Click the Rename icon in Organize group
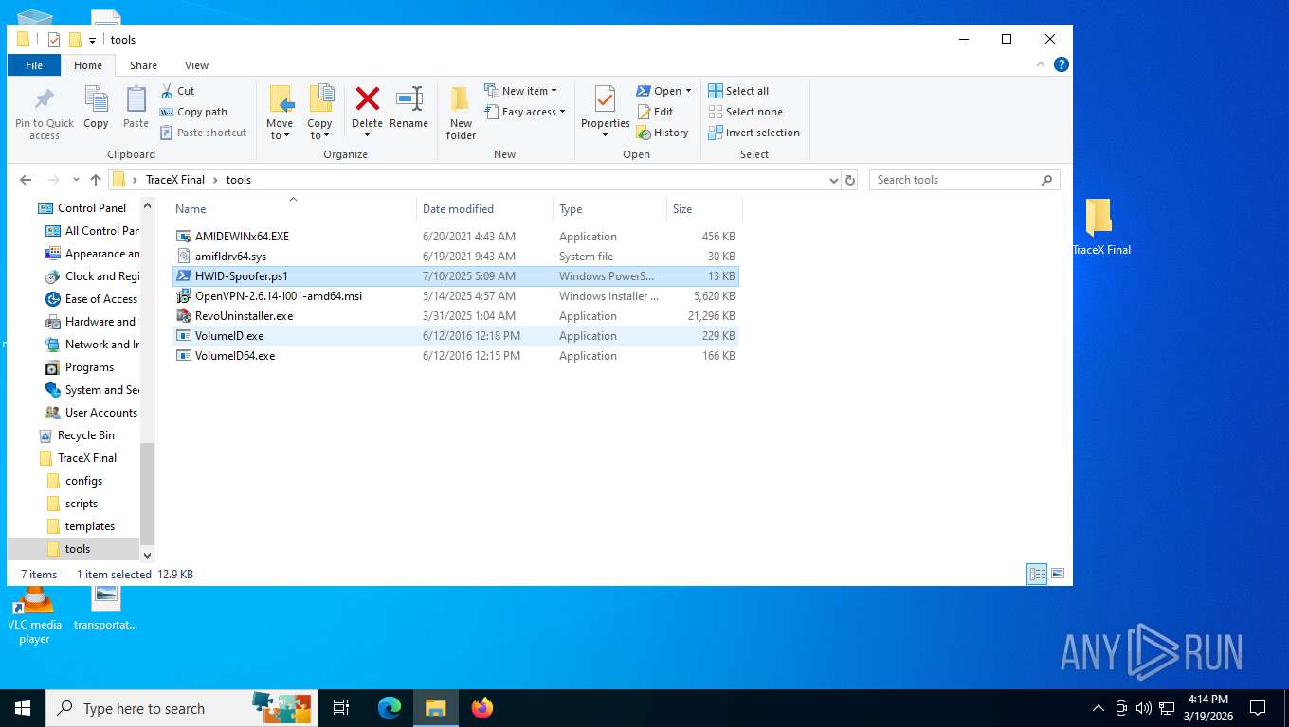Image resolution: width=1289 pixels, height=727 pixels. (x=409, y=98)
